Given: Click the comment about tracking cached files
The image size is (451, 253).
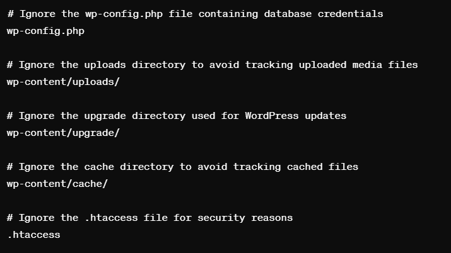Looking at the screenshot, I should tap(183, 167).
